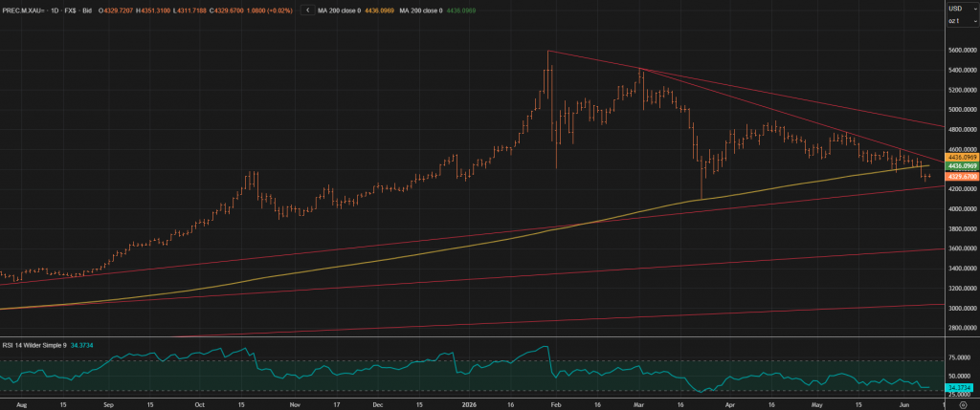Viewport: 980px width, 410px height.
Task: Click the orange 4436.0969 MA value in the header
Action: [379, 11]
